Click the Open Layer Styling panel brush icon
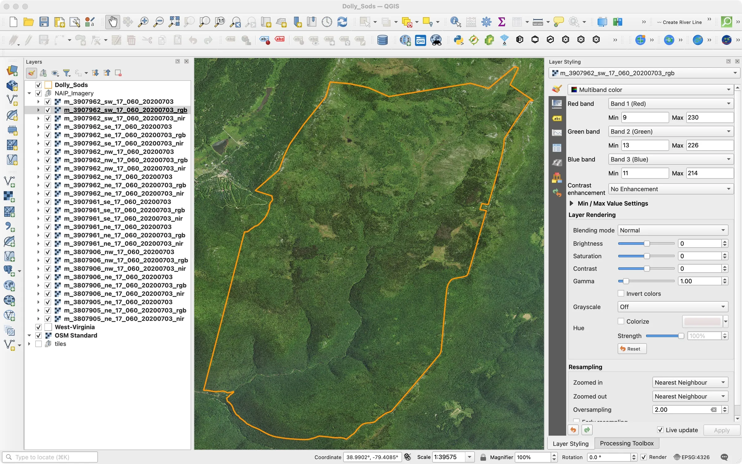Viewport: 742px width, 464px height. (x=31, y=73)
